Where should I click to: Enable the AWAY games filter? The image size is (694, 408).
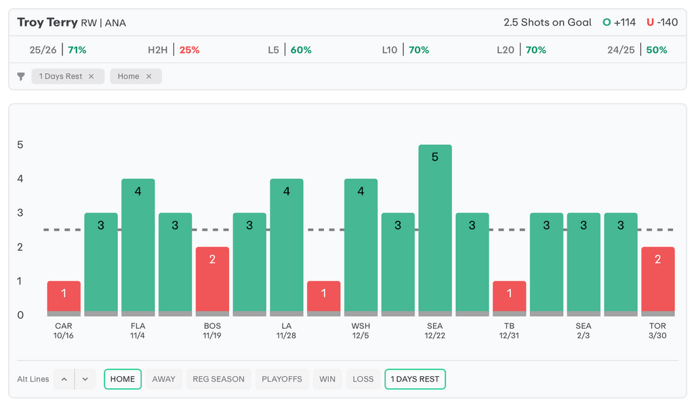(163, 379)
